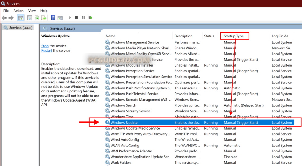Image resolution: width=302 pixels, height=166 pixels.
Task: Click the Properties toolbar icon
Action: (x=30, y=18)
